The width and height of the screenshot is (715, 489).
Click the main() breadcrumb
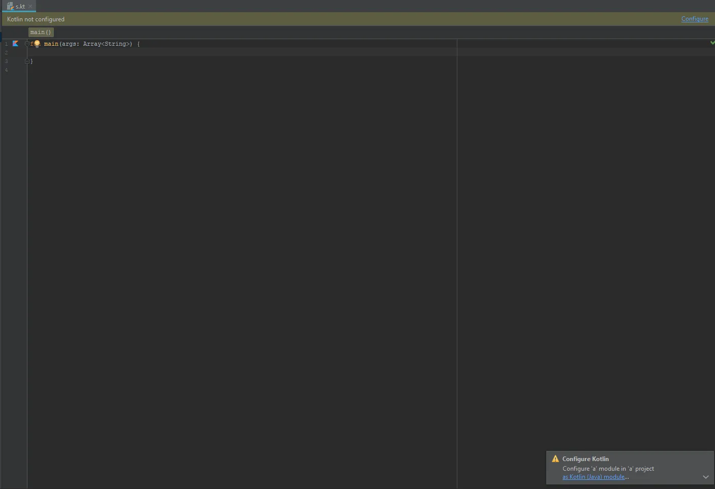pyautogui.click(x=41, y=32)
